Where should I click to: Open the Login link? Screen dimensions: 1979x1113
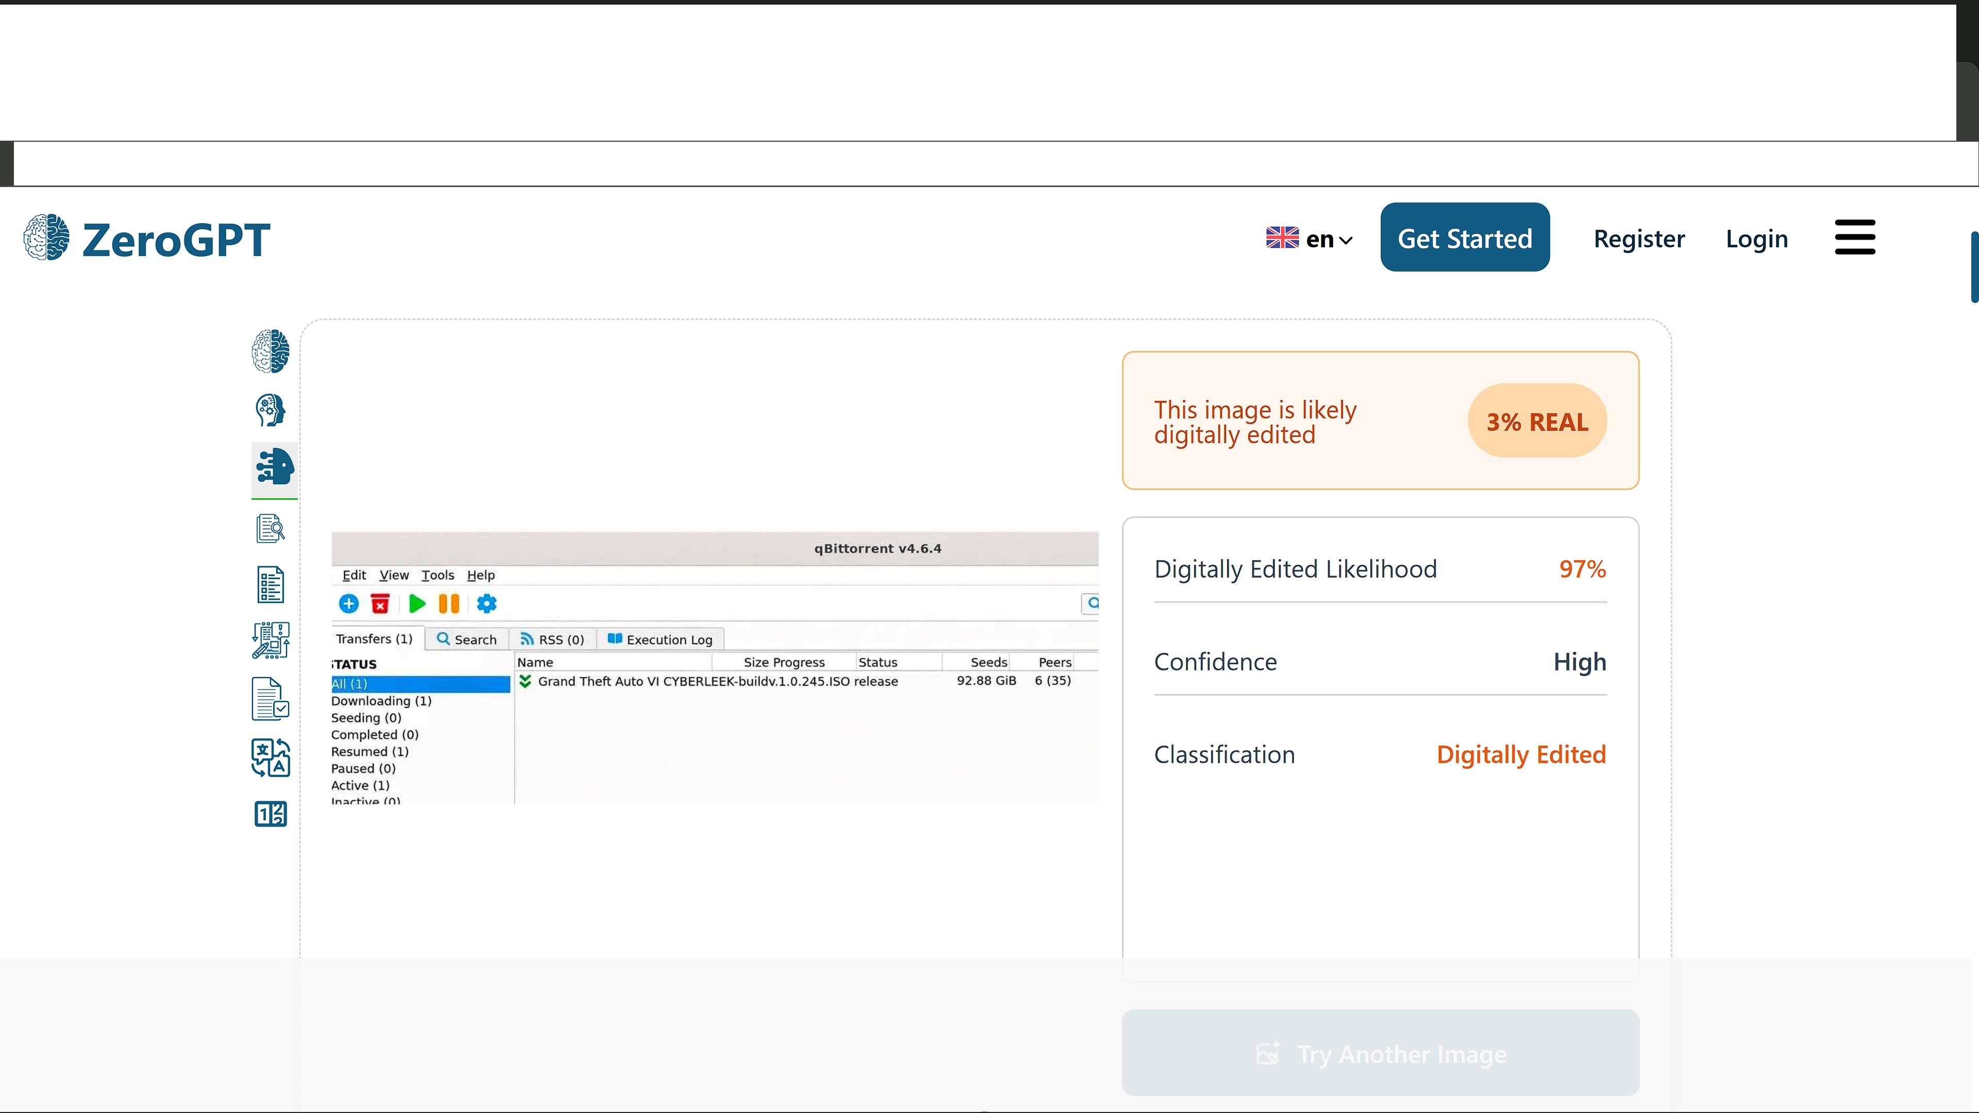[x=1756, y=239]
